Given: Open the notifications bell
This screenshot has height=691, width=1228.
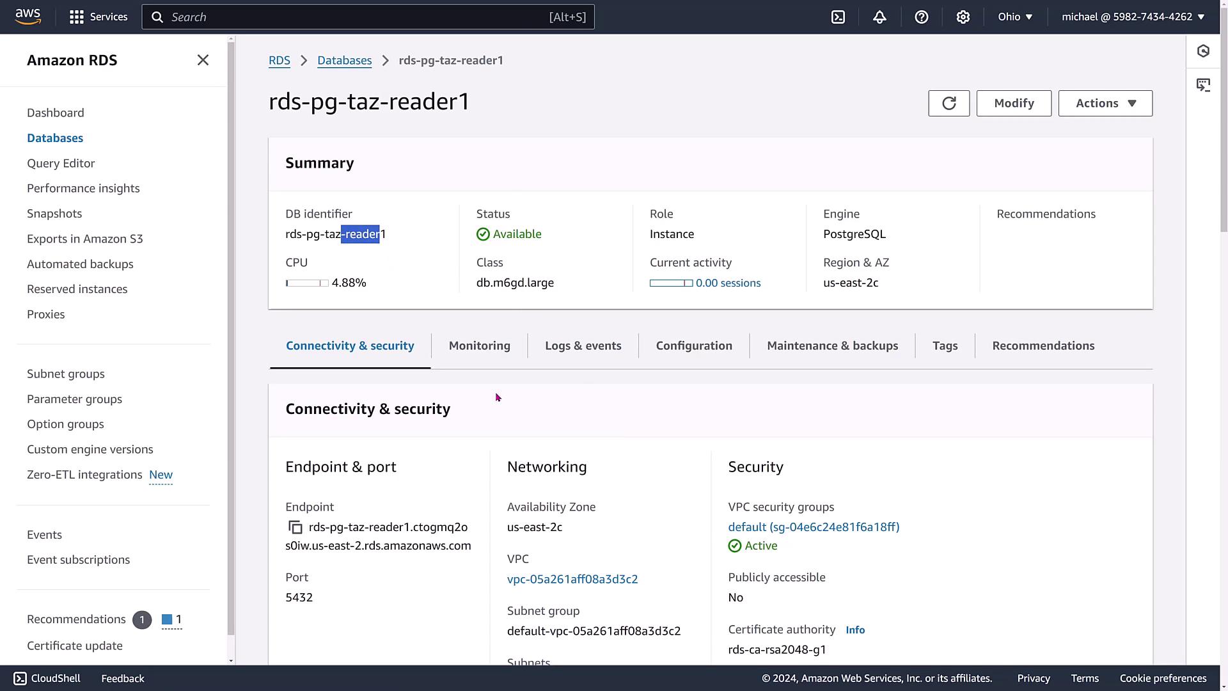Looking at the screenshot, I should click(879, 17).
